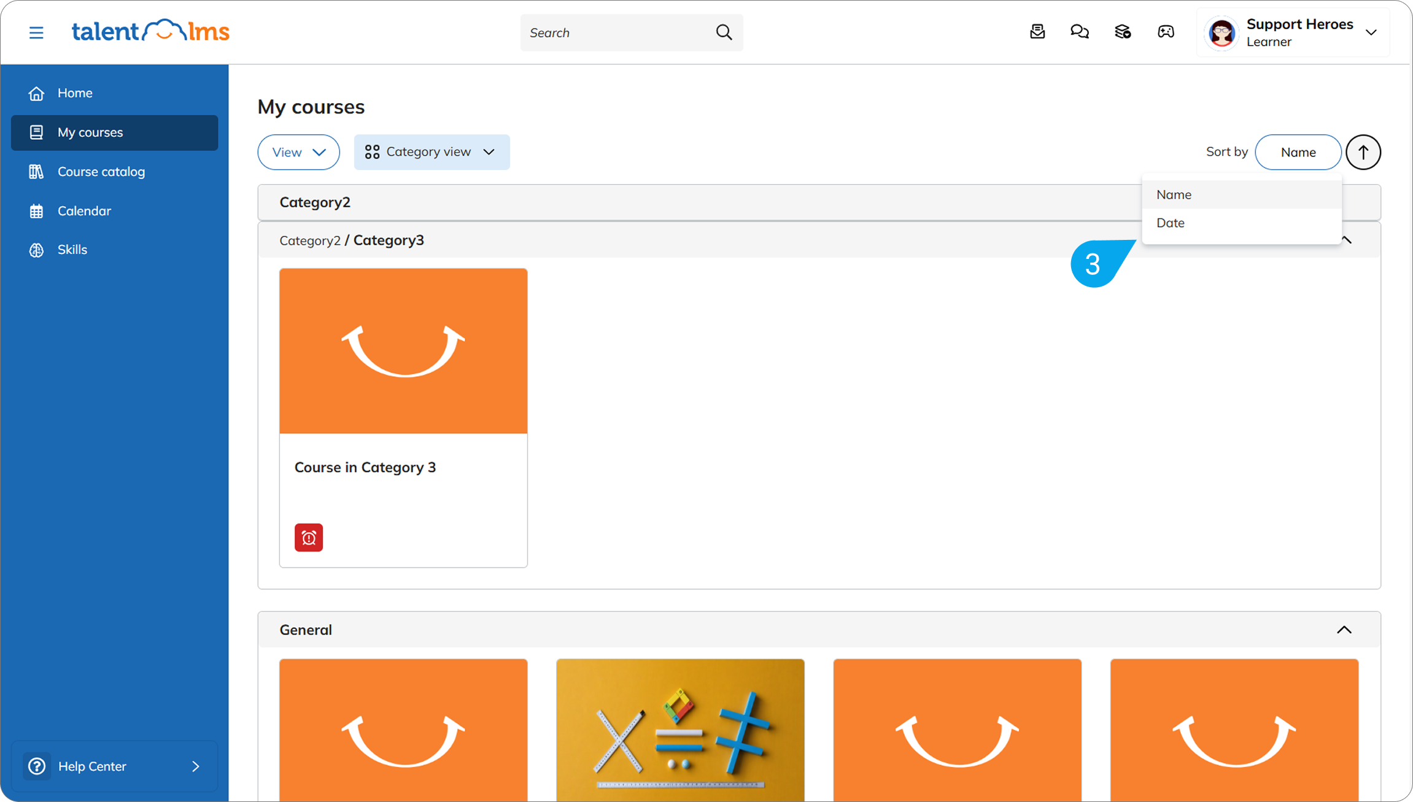Open Calendar in the sidebar
Viewport: 1413px width, 802px height.
[115, 211]
